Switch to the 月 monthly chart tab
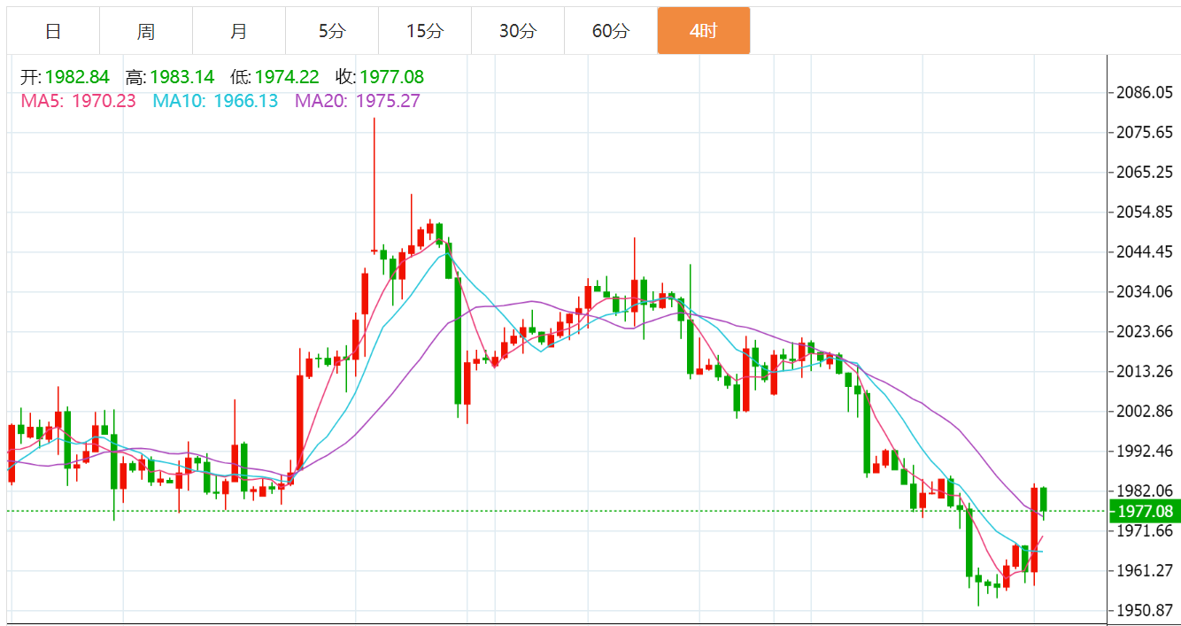1181x626 pixels. coord(239,31)
